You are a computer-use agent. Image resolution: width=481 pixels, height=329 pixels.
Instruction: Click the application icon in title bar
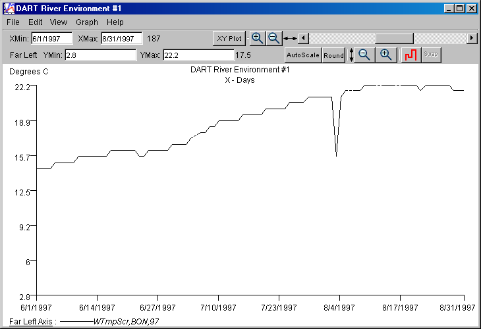point(9,9)
